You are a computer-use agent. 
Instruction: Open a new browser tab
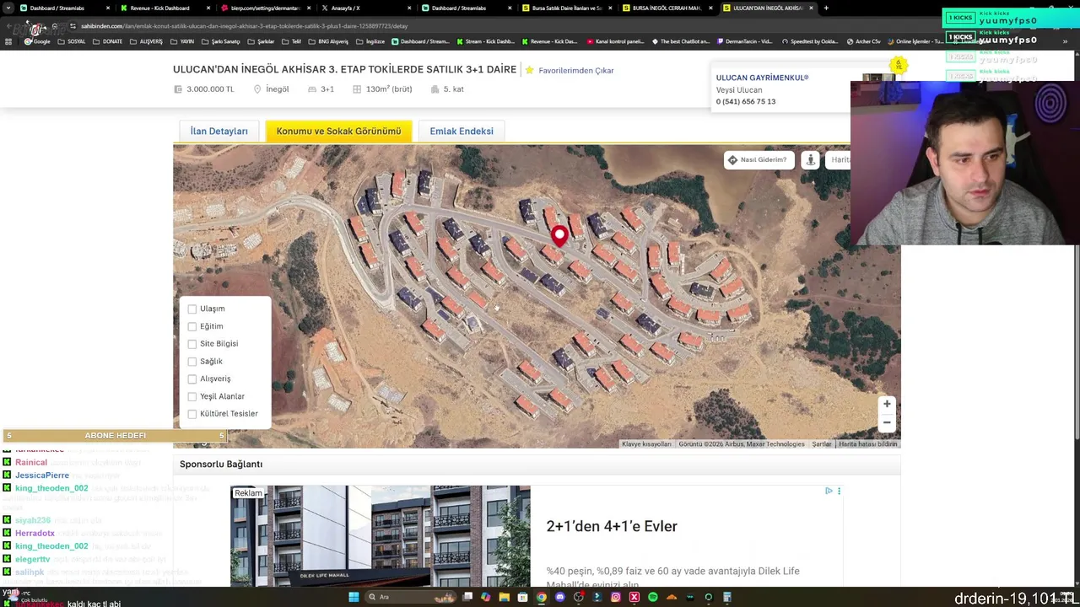coord(826,8)
